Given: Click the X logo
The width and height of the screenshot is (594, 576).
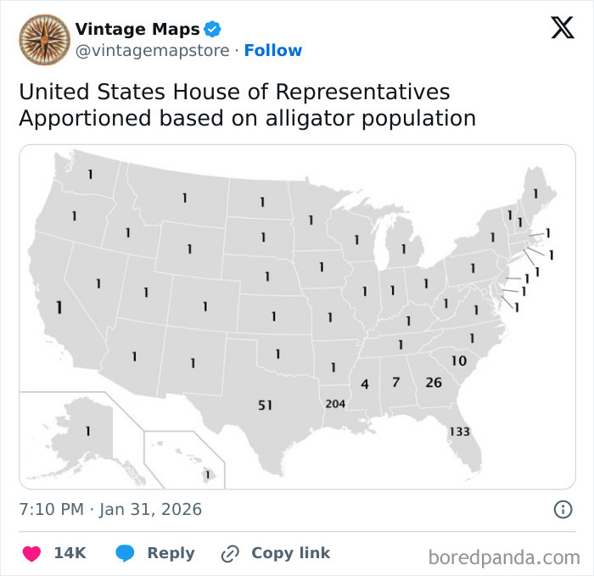Looking at the screenshot, I should click(562, 30).
